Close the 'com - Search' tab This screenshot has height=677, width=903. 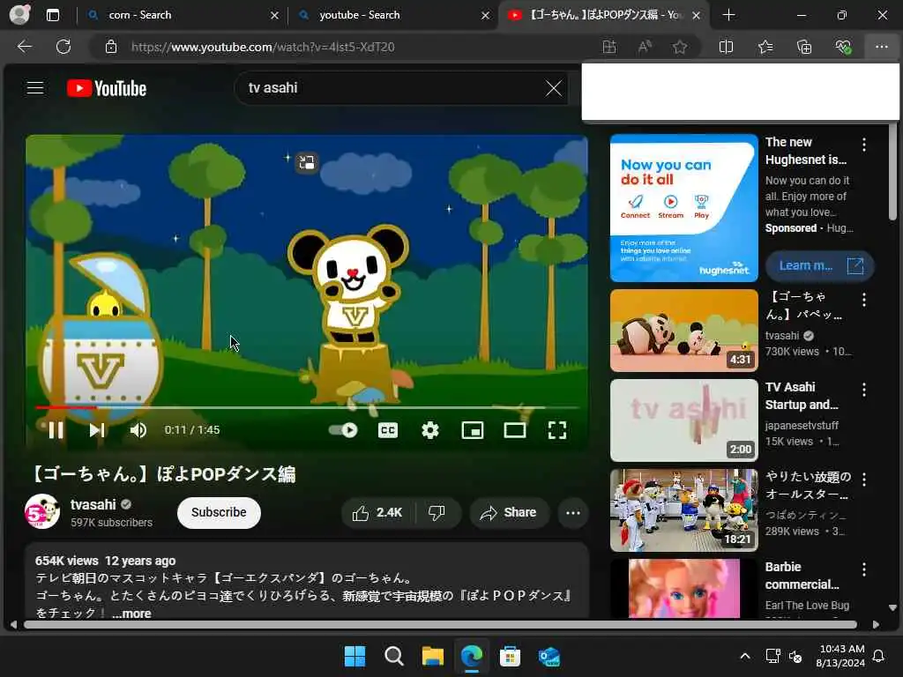click(x=274, y=16)
